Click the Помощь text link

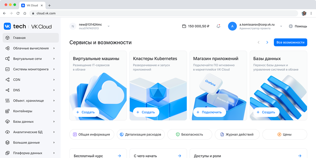[x=301, y=26]
